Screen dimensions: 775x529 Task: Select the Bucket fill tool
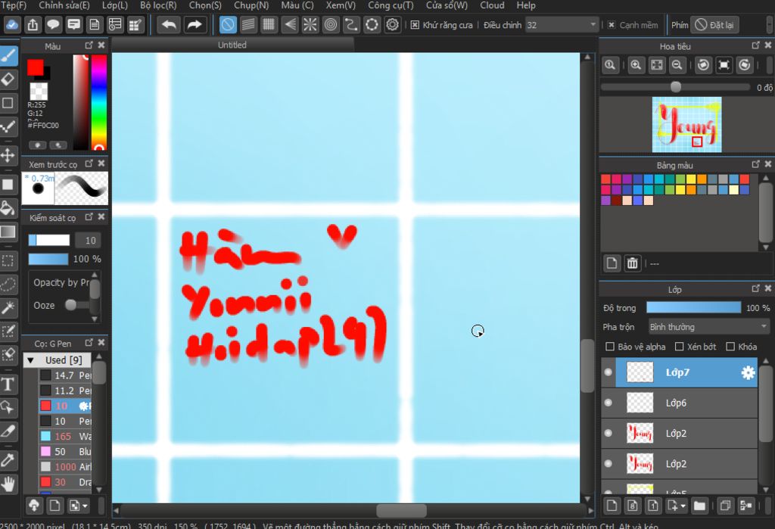[8, 207]
